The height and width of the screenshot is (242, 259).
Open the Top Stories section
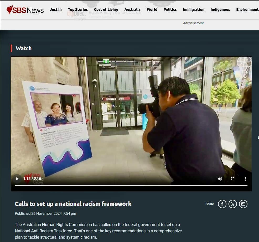point(78,9)
